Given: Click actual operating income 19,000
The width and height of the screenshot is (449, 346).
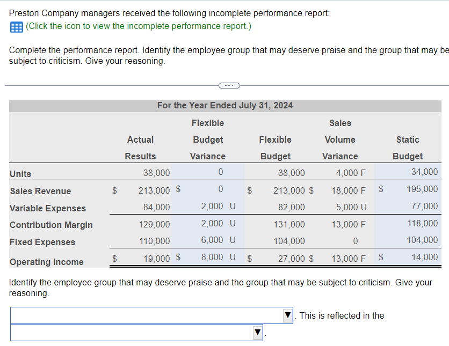Looking at the screenshot, I should click(157, 259).
